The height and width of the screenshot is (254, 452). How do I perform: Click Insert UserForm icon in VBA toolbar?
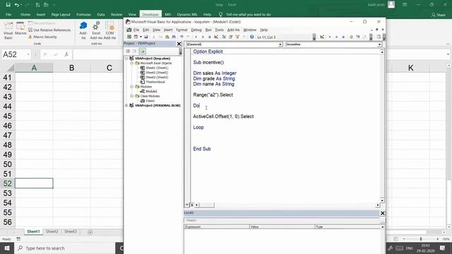(136, 37)
